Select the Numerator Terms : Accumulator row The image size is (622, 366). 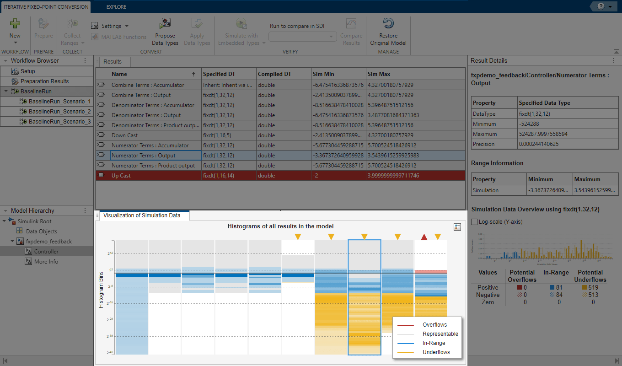pos(280,145)
